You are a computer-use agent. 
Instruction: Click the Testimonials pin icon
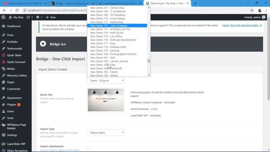tap(3, 49)
